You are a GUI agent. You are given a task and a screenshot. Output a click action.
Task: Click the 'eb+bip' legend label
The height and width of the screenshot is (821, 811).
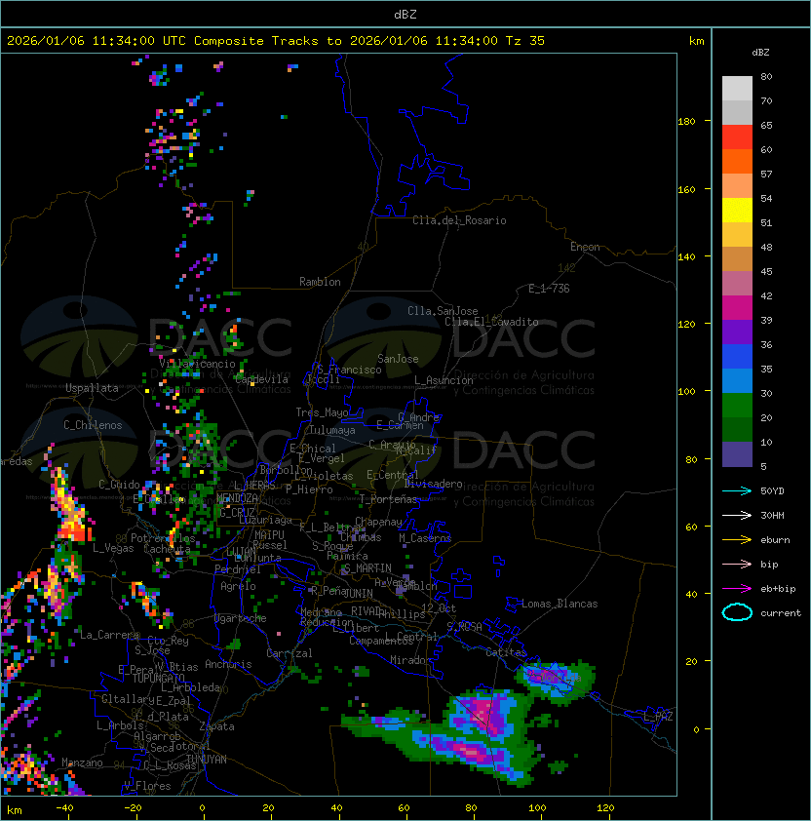[x=778, y=589]
